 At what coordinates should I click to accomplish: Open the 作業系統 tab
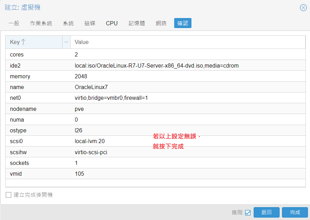(41, 23)
